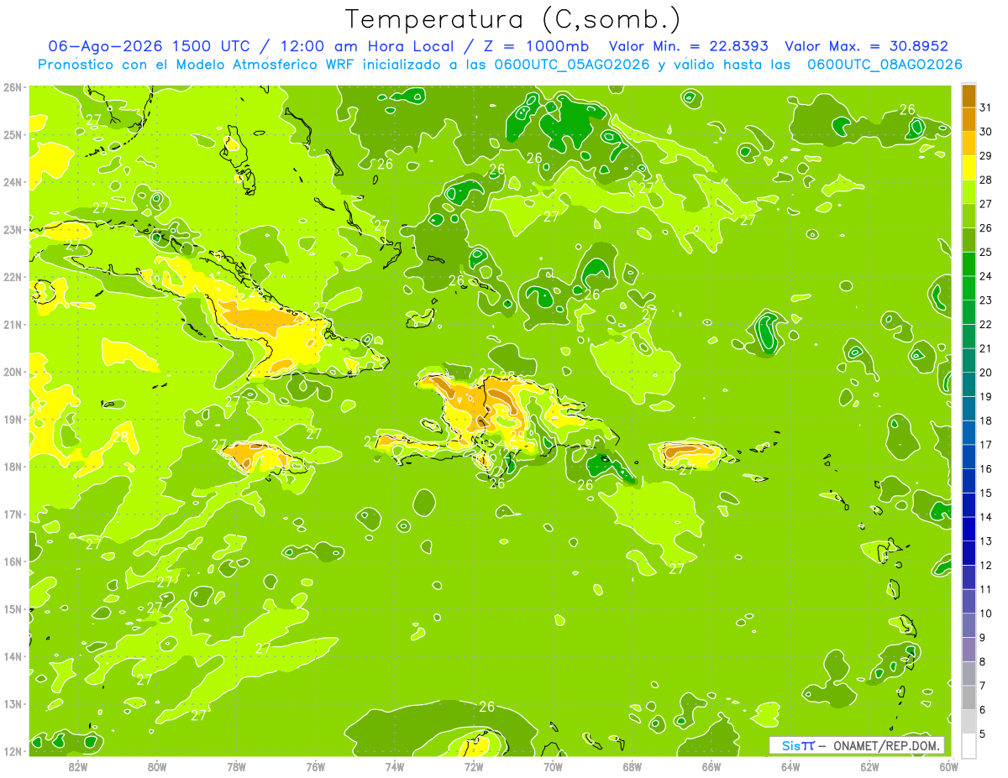This screenshot has width=1008, height=778.
Task: Click the "14N" latitude label
Action: (13, 656)
